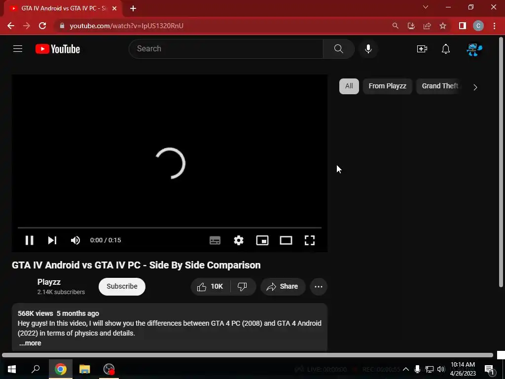505x379 pixels.
Task: Select the All filter chip
Action: (349, 86)
